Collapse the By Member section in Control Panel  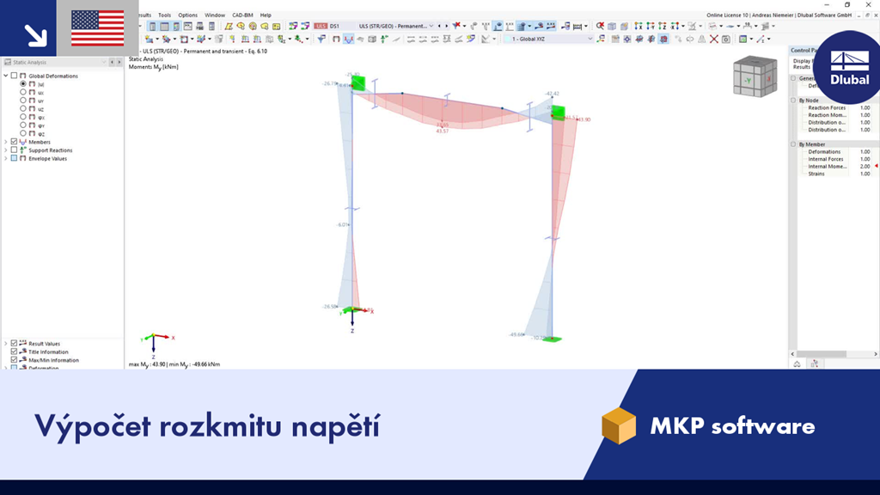793,144
